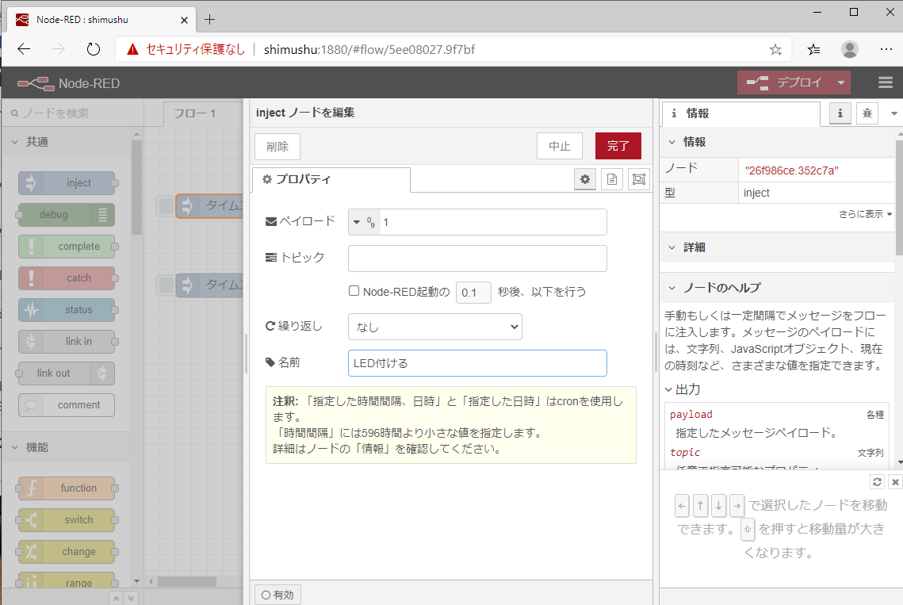Click the startup delay seconds field
Screen dimensions: 903x605
coord(473,292)
